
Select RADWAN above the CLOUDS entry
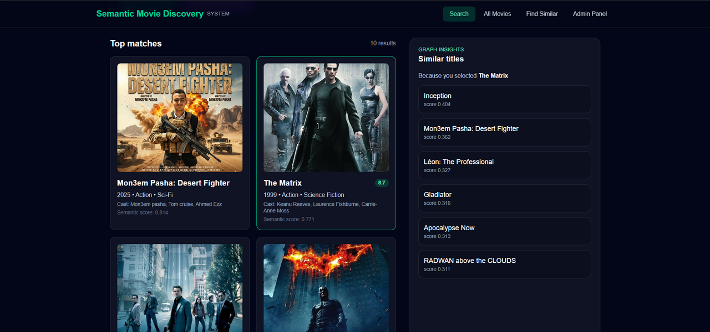504,264
